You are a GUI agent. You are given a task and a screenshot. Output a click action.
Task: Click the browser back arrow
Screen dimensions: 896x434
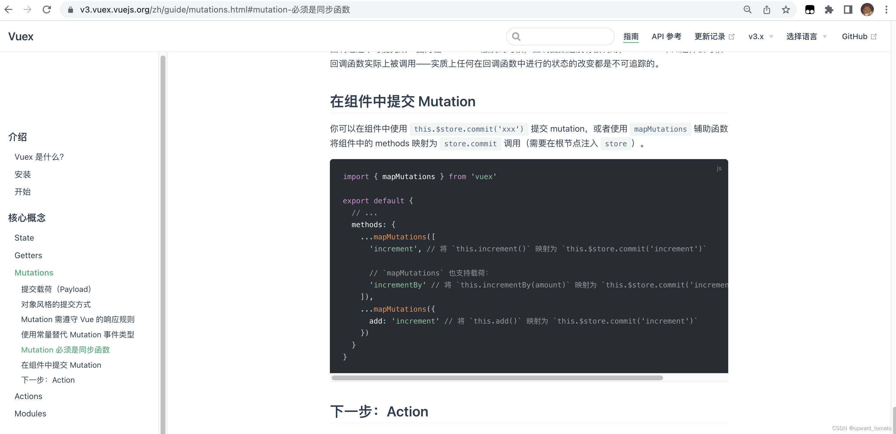pos(9,9)
